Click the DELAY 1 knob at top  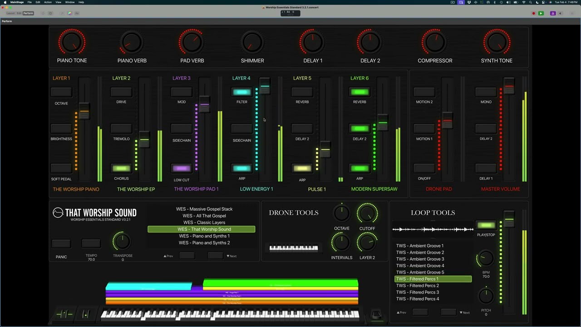312,42
